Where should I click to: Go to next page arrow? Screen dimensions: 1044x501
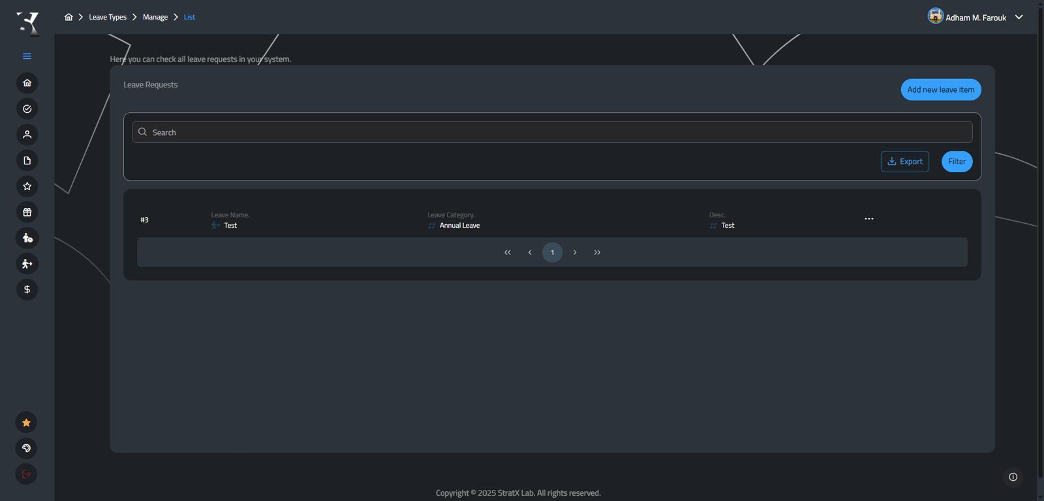tap(575, 252)
